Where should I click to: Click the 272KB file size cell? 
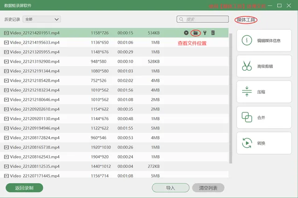pos(154,166)
